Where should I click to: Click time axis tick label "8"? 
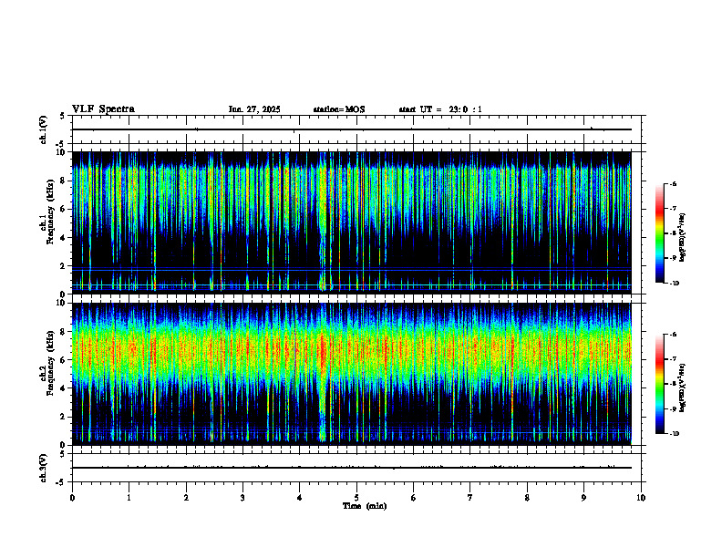(x=527, y=498)
